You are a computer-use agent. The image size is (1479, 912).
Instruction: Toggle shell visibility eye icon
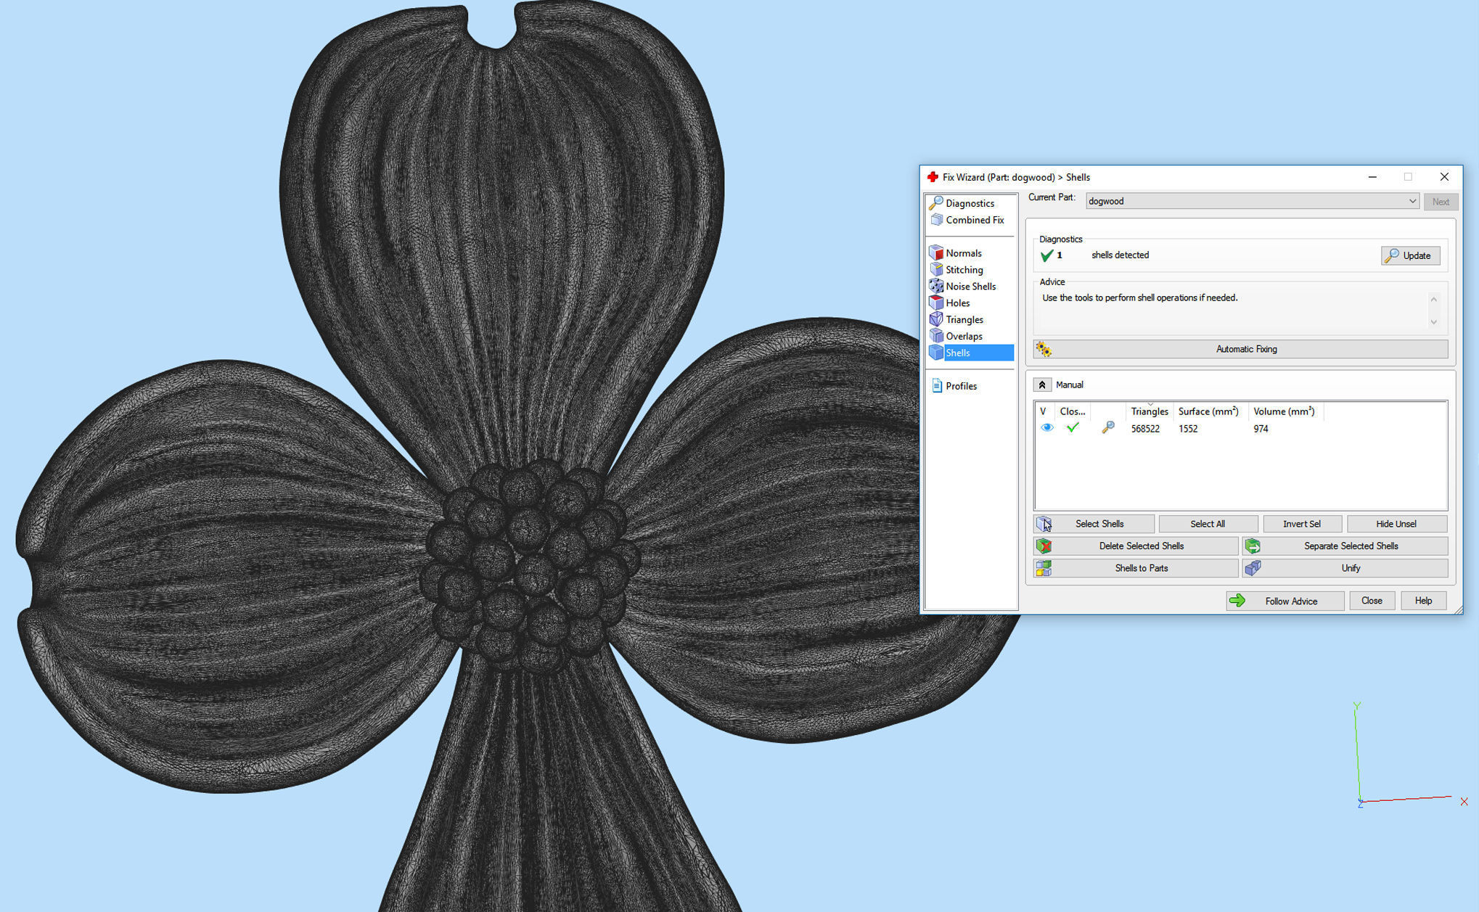pyautogui.click(x=1046, y=428)
